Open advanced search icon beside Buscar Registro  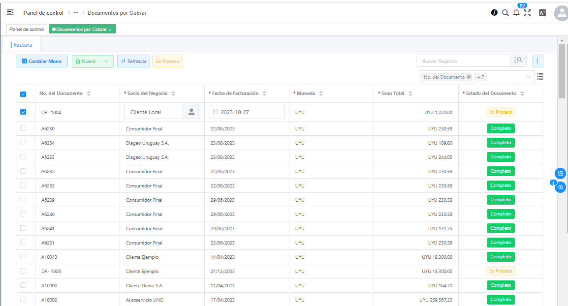518,61
